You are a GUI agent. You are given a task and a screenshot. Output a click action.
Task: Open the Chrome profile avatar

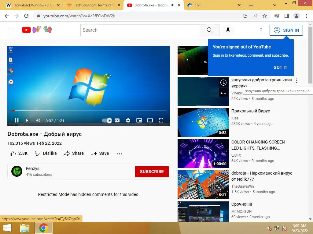[296, 16]
